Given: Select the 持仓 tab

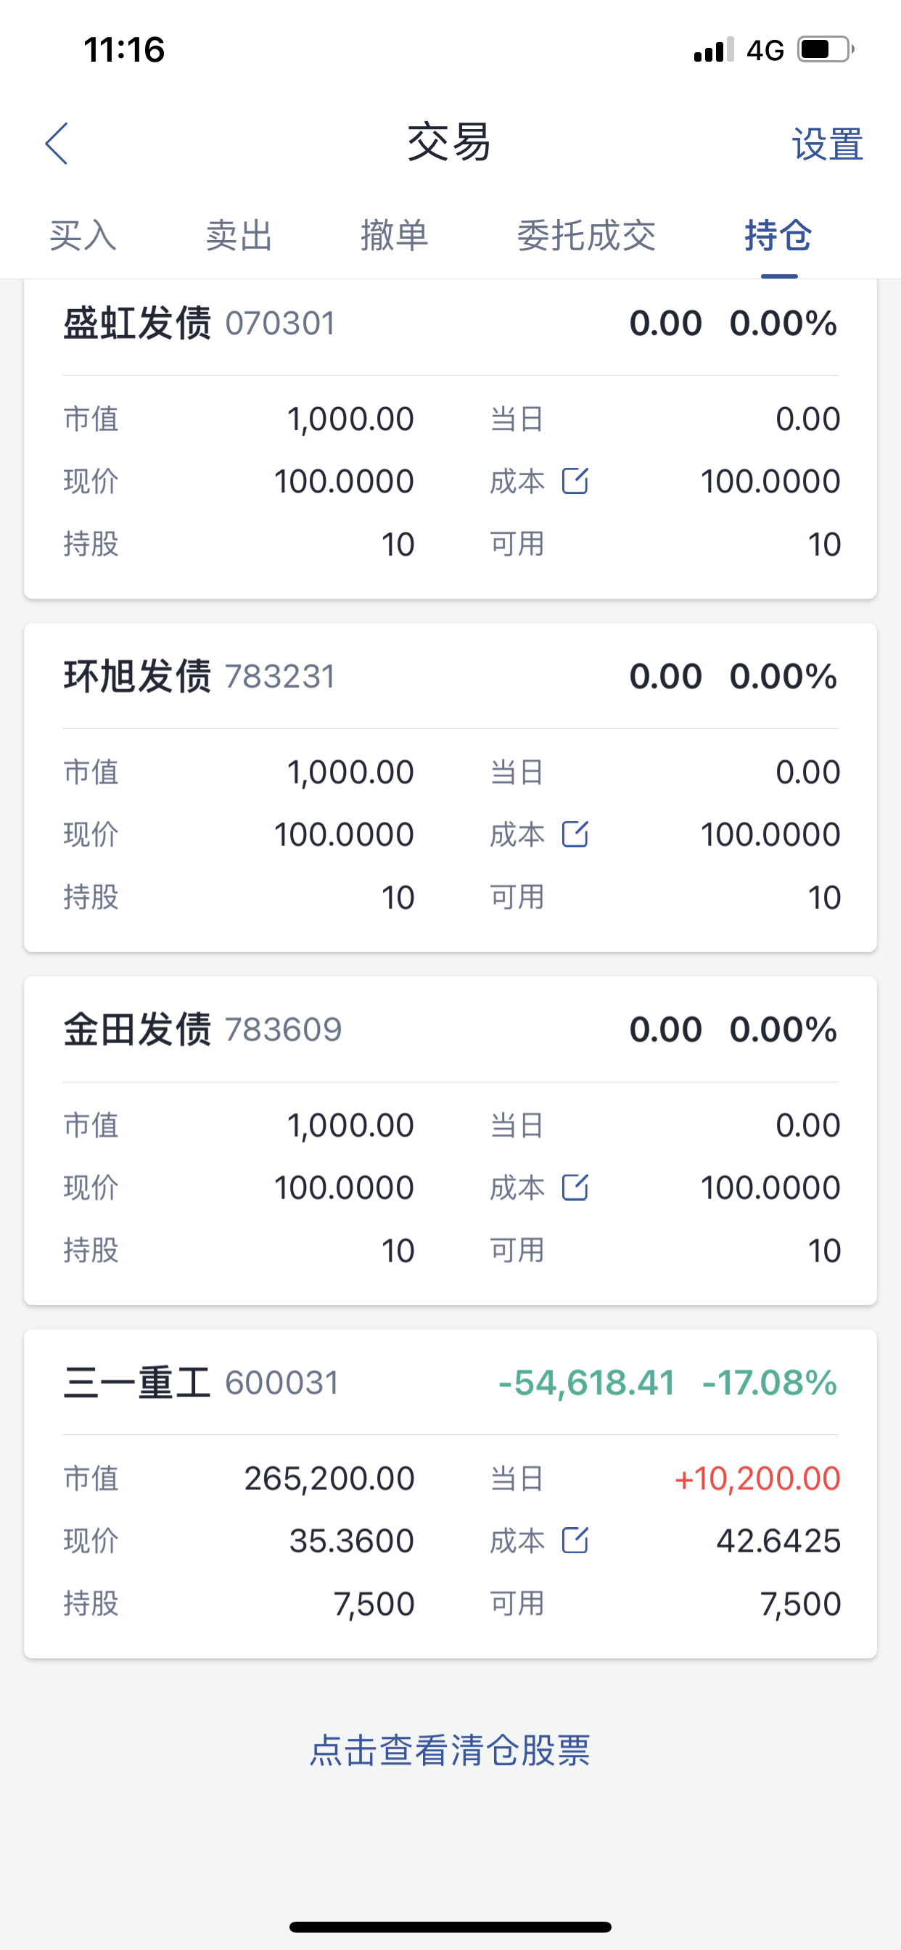Looking at the screenshot, I should point(778,236).
